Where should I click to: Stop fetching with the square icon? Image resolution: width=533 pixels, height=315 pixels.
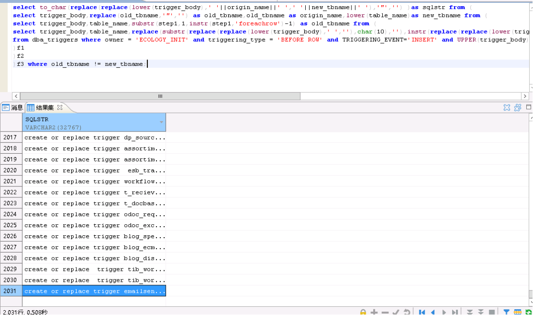tap(492, 312)
